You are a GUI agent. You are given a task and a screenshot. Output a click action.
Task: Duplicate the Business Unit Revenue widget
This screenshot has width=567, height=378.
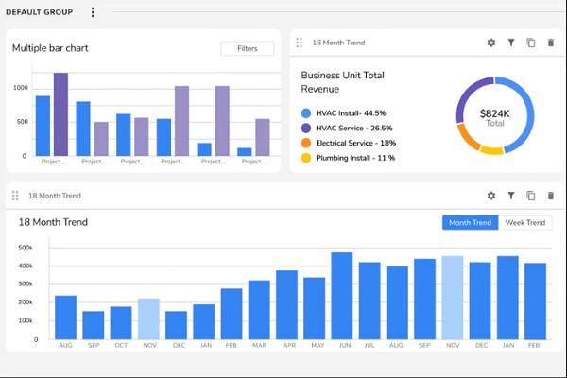click(530, 43)
